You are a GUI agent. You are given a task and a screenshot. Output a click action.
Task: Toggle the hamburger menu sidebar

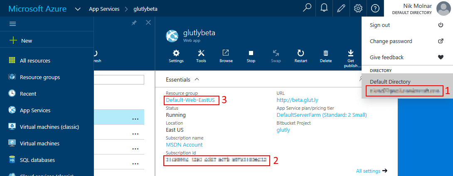[x=12, y=24]
